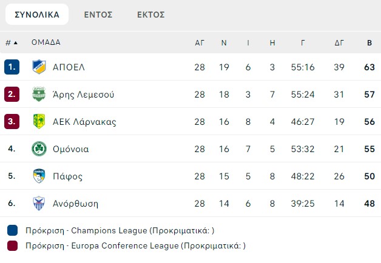Switch to the ΕΝΤΟΣ tab
Viewport: 381px width, 263px height.
[x=98, y=15]
